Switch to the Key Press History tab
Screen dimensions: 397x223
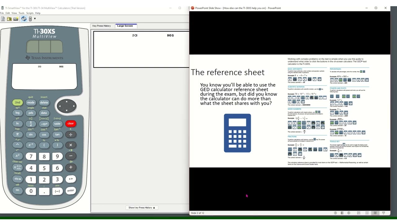(x=101, y=26)
